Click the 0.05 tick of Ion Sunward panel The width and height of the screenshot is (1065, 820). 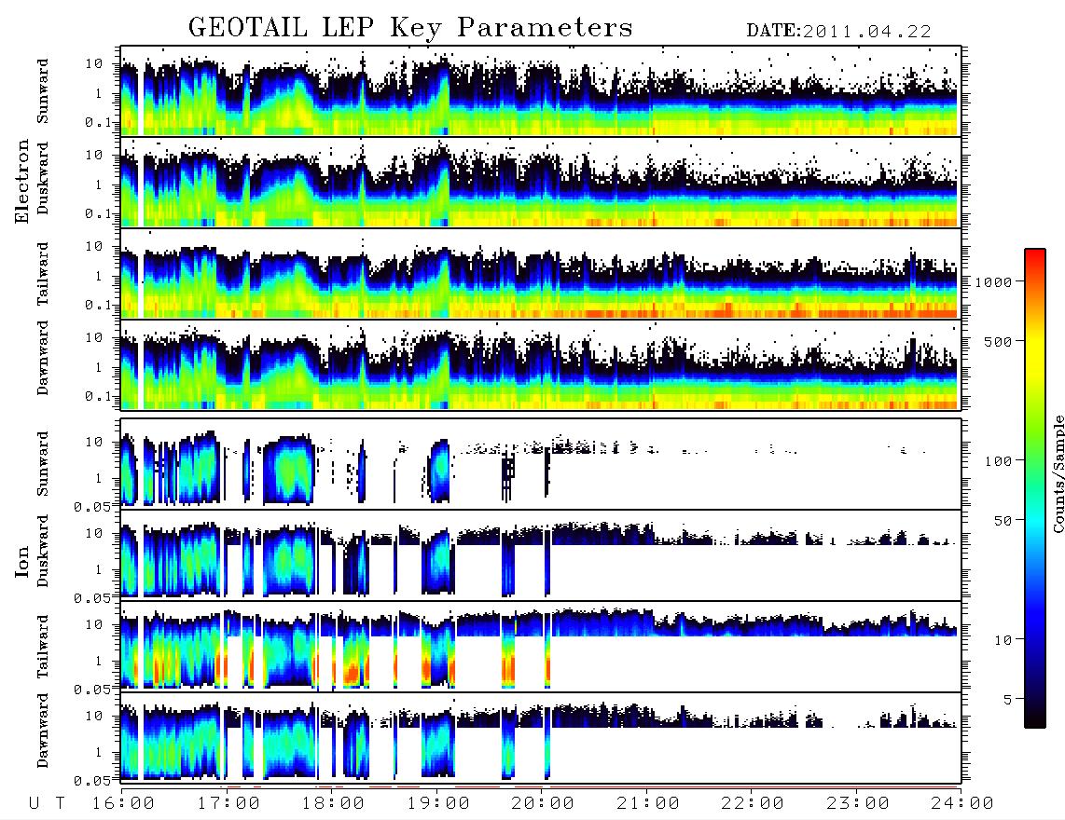(x=91, y=506)
